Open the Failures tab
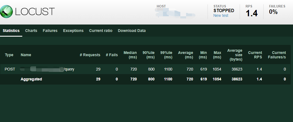 50,31
